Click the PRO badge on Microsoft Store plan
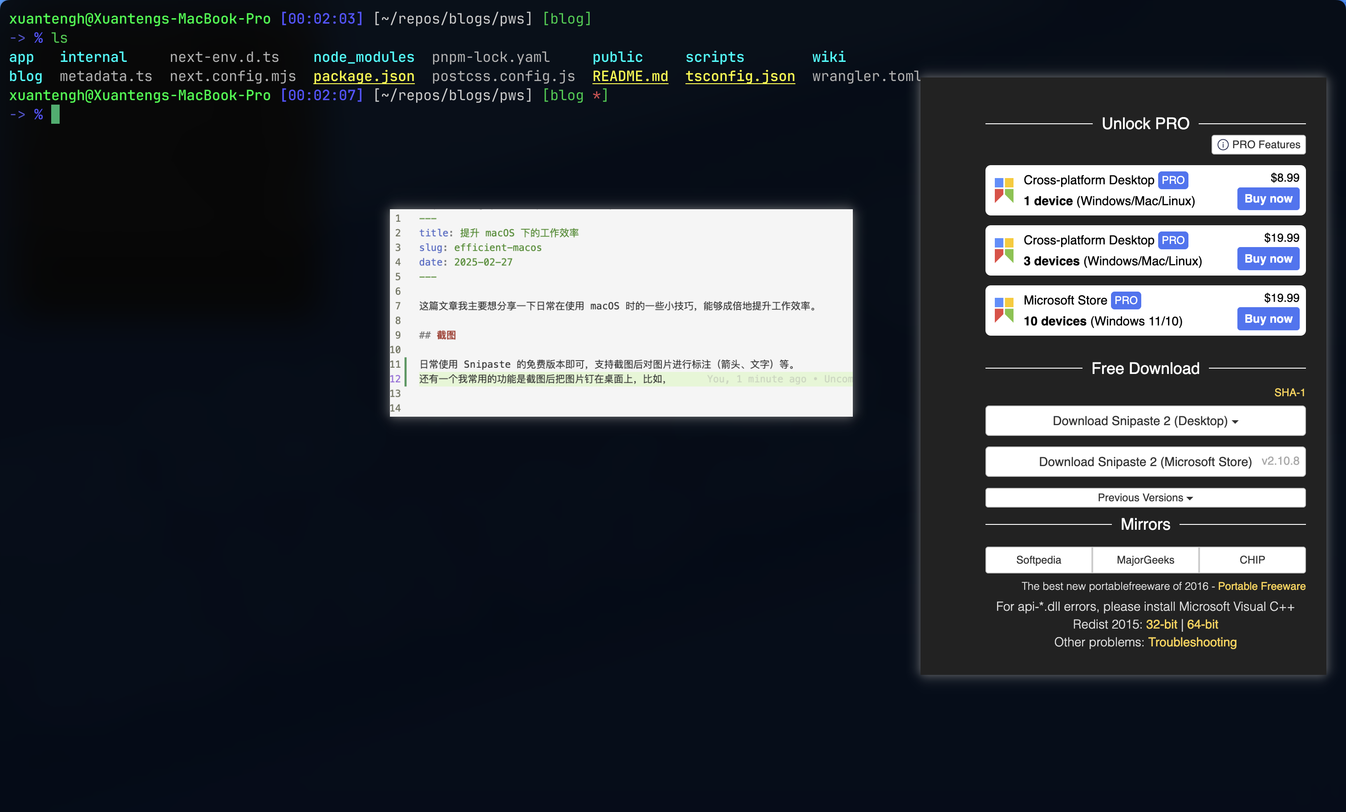Viewport: 1346px width, 812px height. 1125,300
